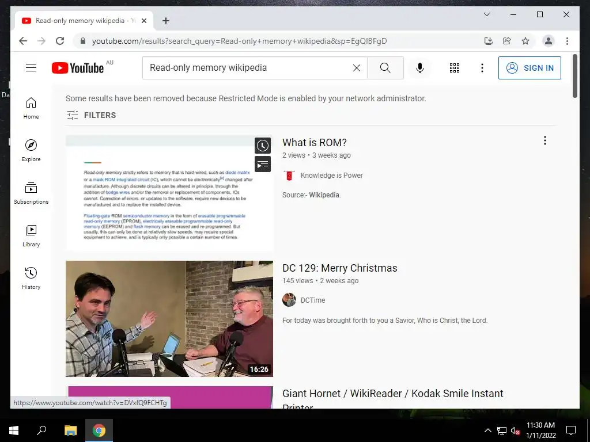
Task: Add What is ROM? to queue
Action: (x=263, y=164)
